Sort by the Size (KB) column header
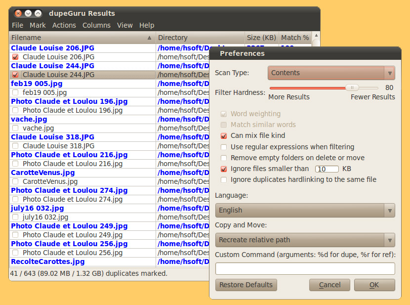 261,38
